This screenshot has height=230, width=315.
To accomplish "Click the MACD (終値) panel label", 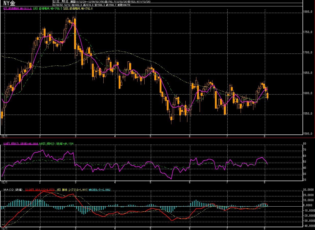I will (13, 190).
